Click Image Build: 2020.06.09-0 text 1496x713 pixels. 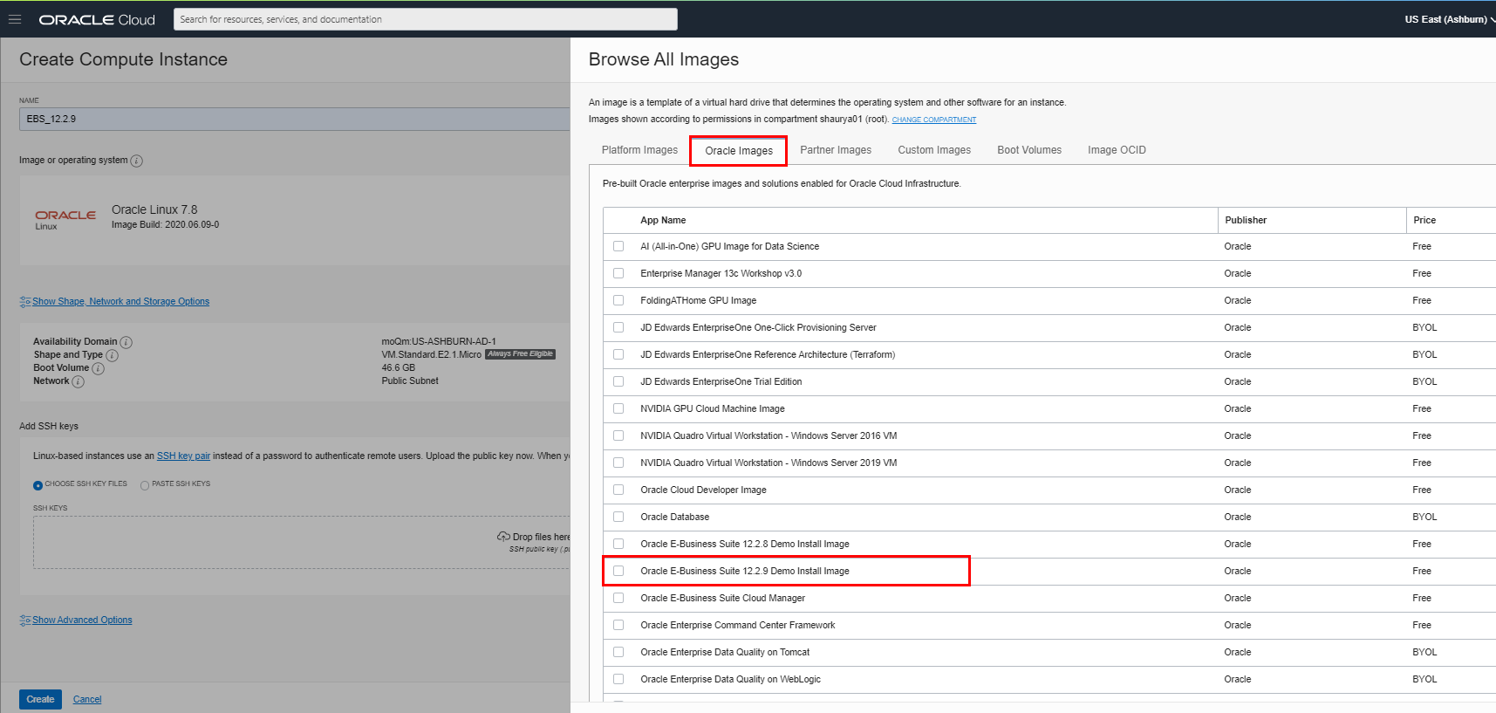[165, 225]
